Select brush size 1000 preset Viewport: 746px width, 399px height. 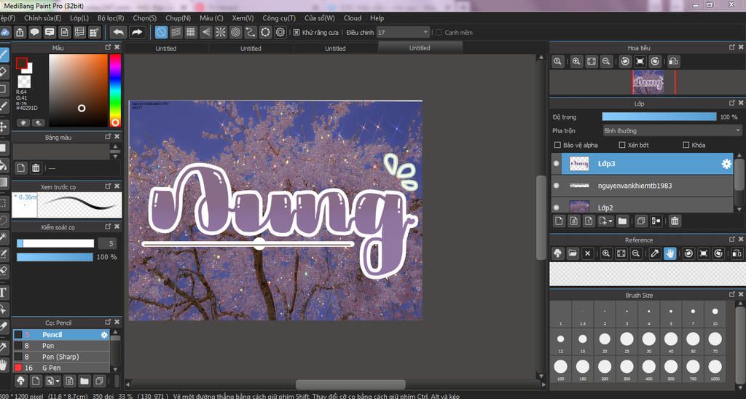coord(715,370)
